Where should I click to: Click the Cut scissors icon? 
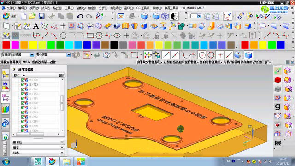pyautogui.click(x=52, y=17)
